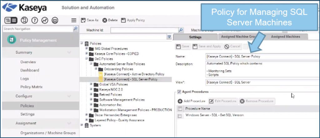Screen dimensions: 320x138
Task: Open Policy Matrix in the navigation
Action: [32, 87]
